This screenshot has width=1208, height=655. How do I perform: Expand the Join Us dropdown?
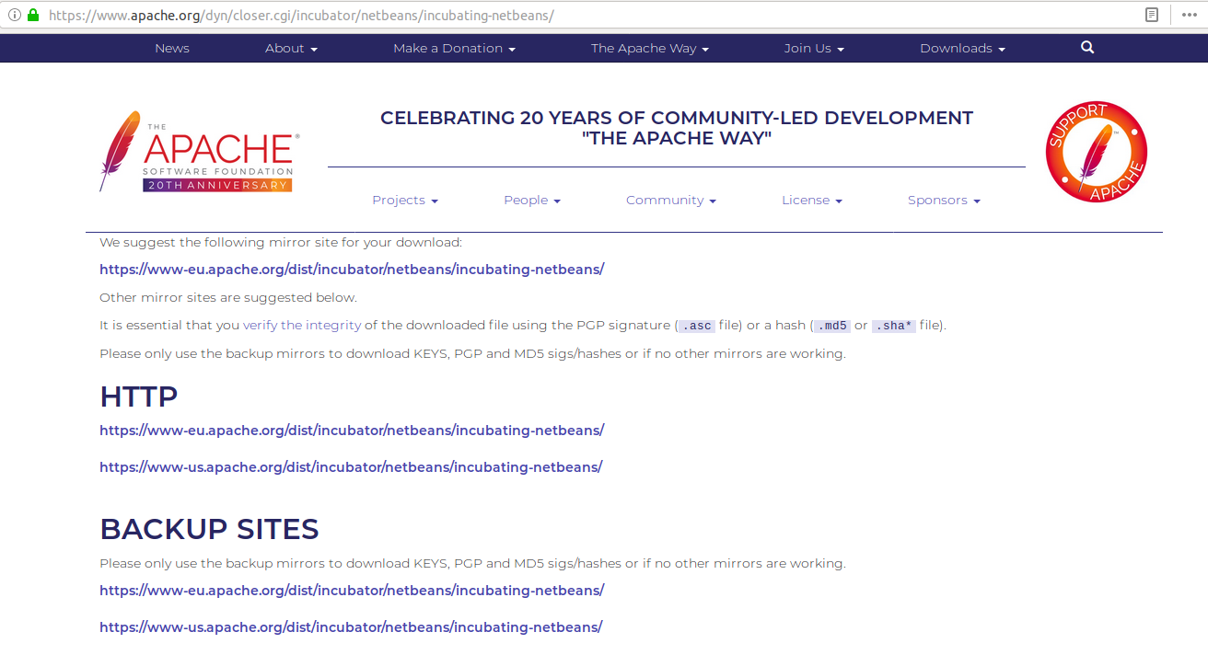coord(814,49)
